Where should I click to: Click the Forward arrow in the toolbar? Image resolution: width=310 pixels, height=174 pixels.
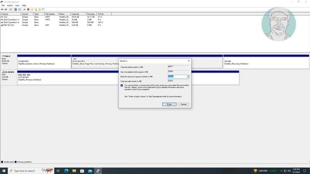pyautogui.click(x=6, y=10)
